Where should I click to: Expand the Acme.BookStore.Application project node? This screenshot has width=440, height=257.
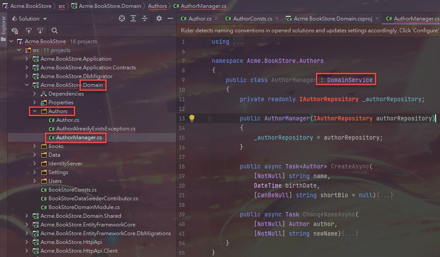27,59
